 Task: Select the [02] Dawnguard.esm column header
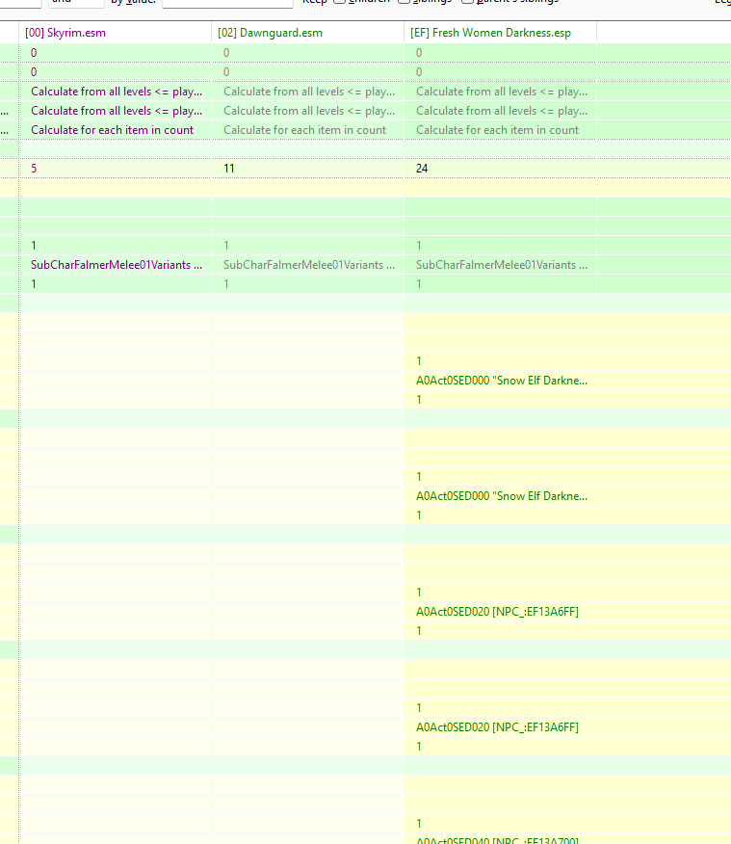coord(307,33)
